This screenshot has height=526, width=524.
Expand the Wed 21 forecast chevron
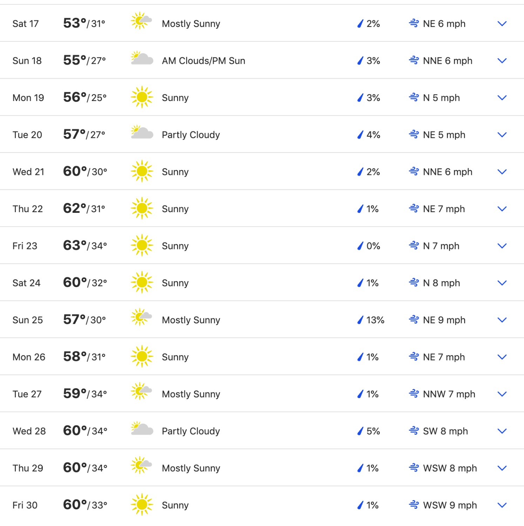point(502,172)
